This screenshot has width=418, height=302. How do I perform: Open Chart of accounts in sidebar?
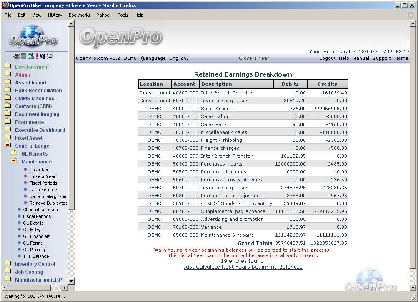tap(41, 210)
